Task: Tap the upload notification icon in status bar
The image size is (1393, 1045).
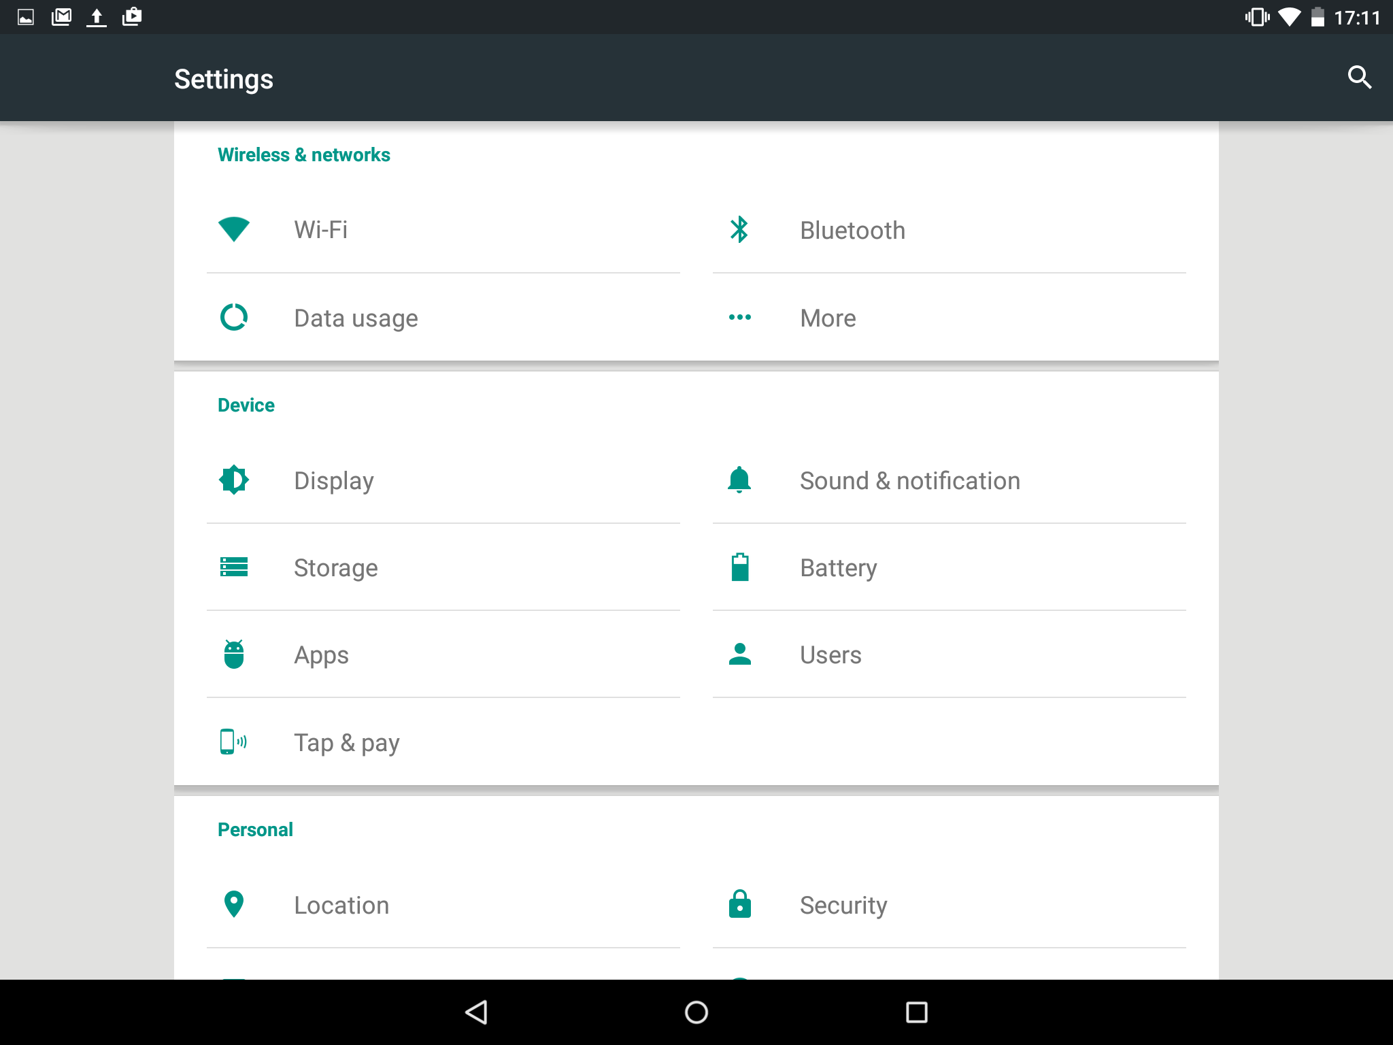Action: (x=97, y=17)
